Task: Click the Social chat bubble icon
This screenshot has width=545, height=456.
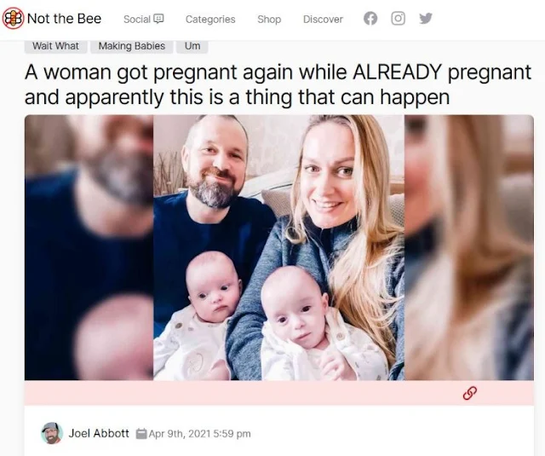Action: pyautogui.click(x=158, y=19)
